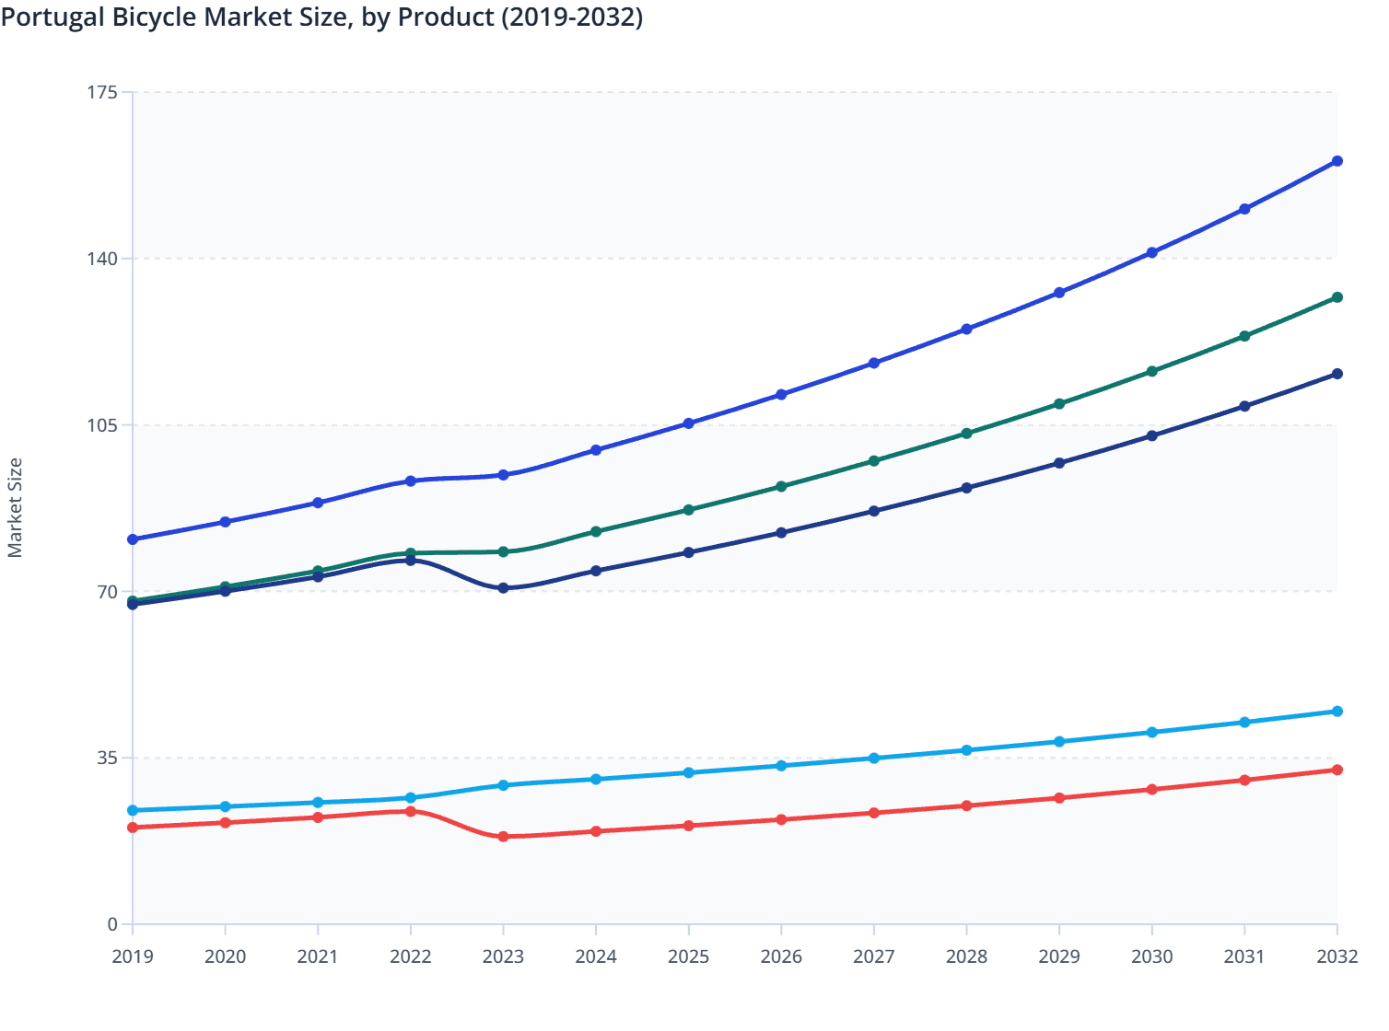Click the blue line's 2022 data point
The width and height of the screenshot is (1389, 1031).
[409, 480]
